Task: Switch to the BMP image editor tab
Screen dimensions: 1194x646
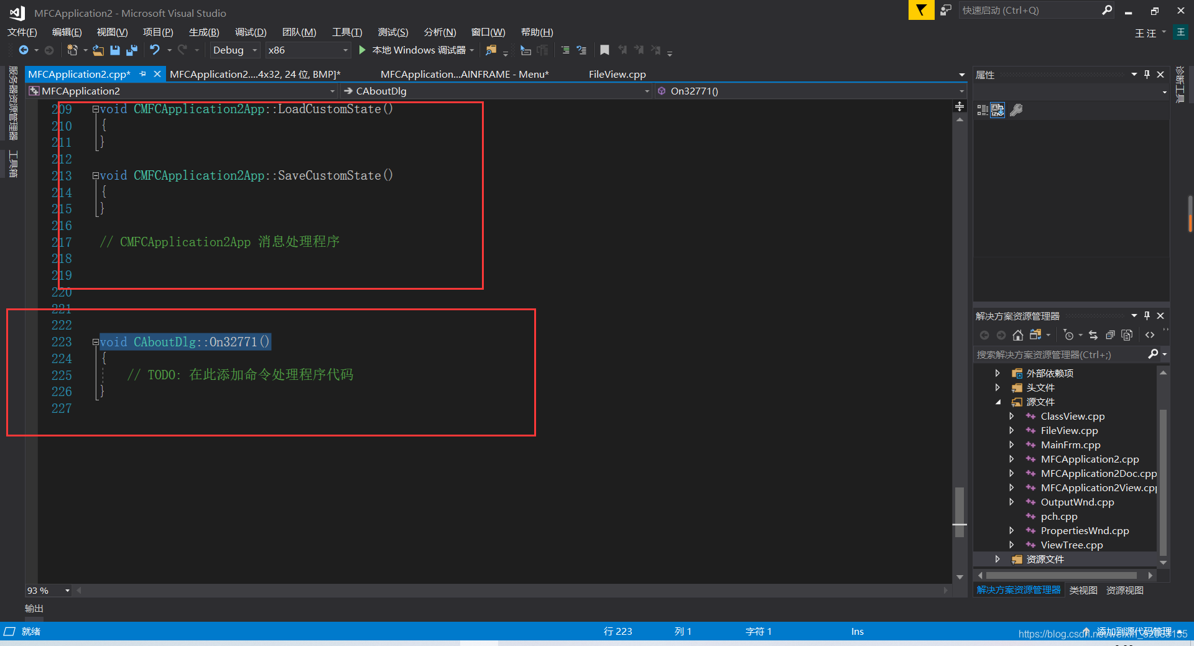Action: coord(255,74)
